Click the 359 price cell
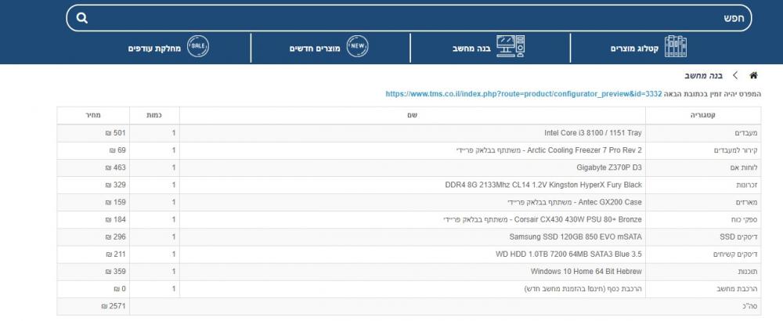 93,272
